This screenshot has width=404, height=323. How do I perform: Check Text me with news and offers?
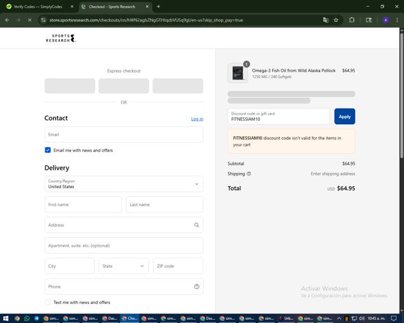pos(48,302)
